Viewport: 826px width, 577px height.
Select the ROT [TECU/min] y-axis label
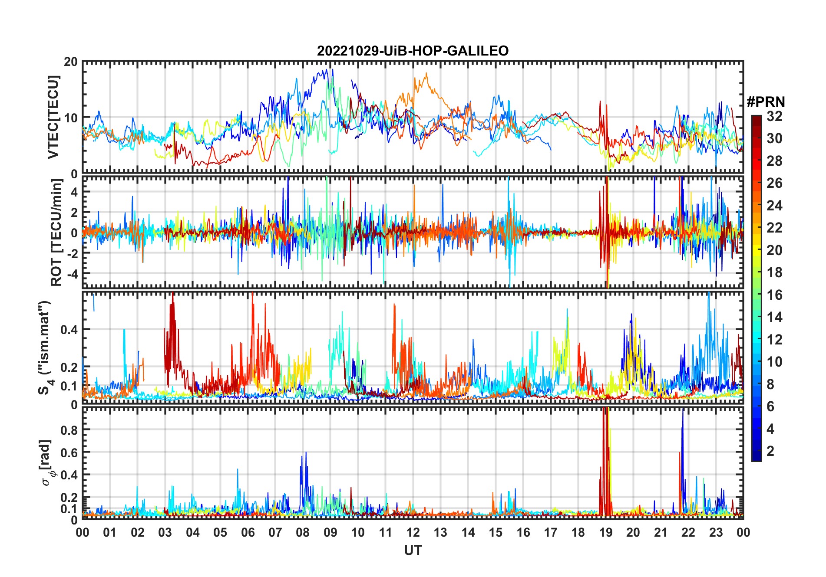click(56, 233)
